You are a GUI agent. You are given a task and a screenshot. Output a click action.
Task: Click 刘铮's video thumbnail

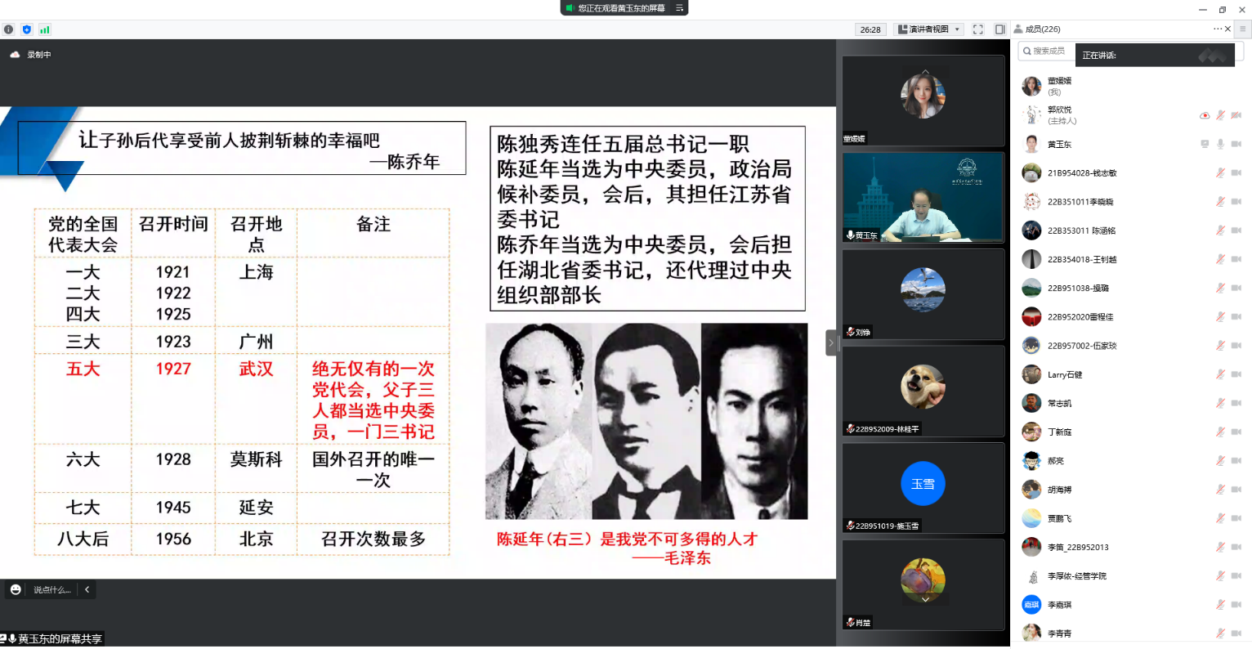[923, 294]
